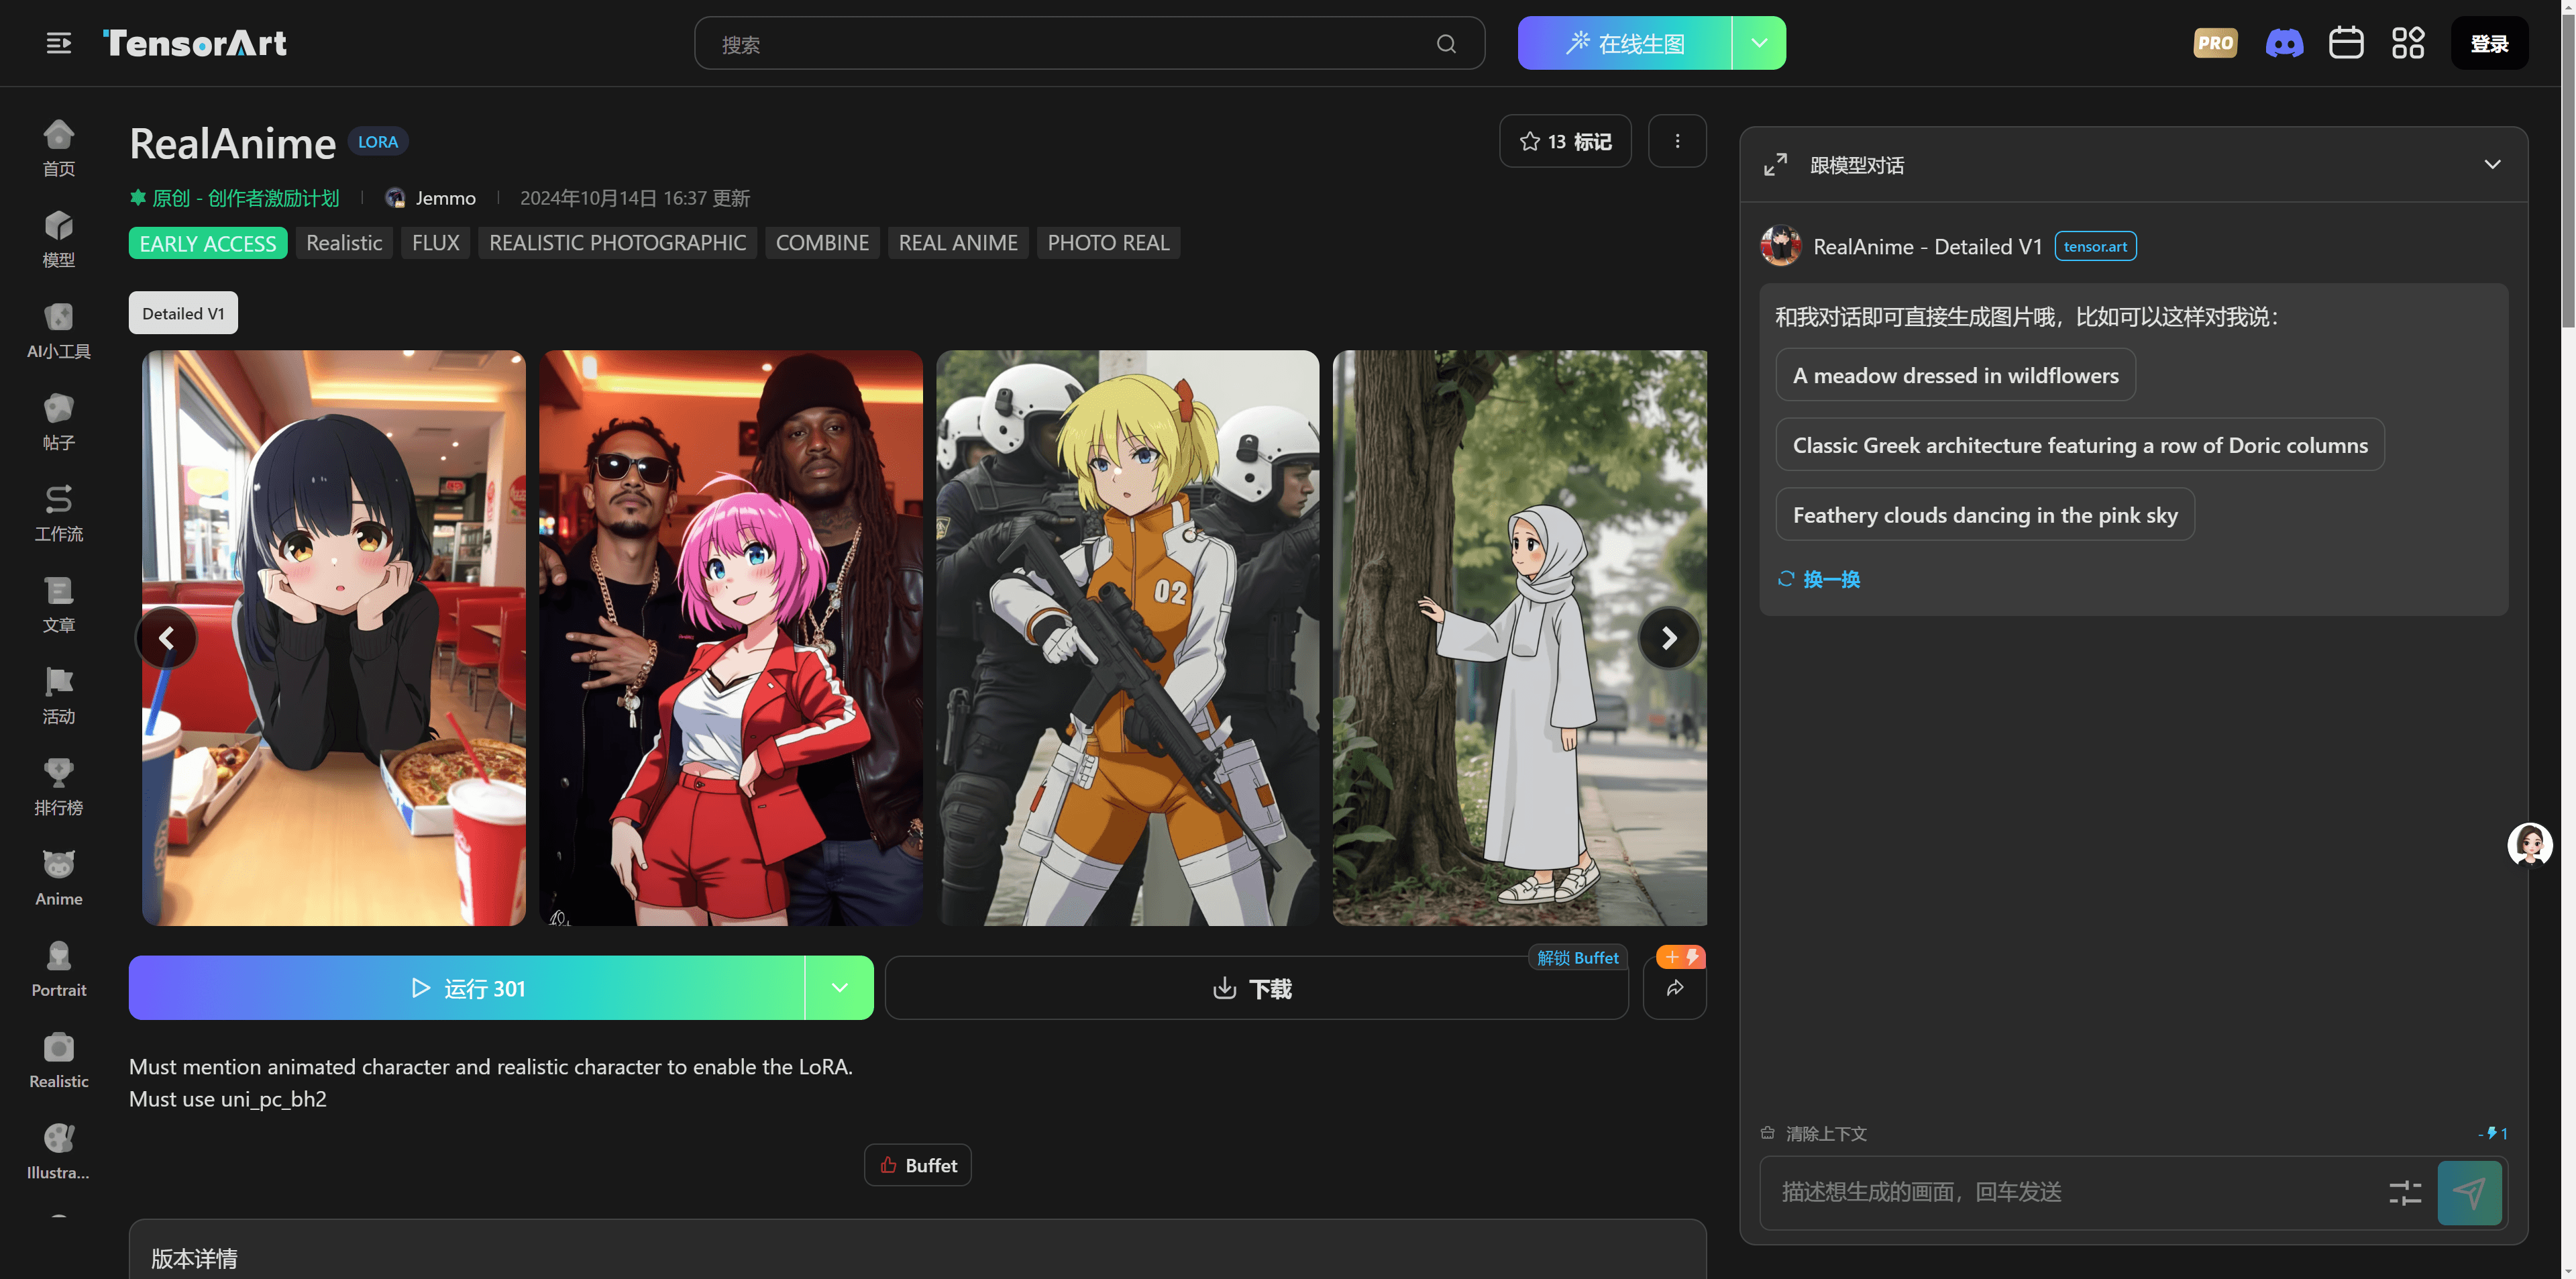Send message with paper plane button
Viewport: 2576px width, 1279px height.
click(2469, 1192)
